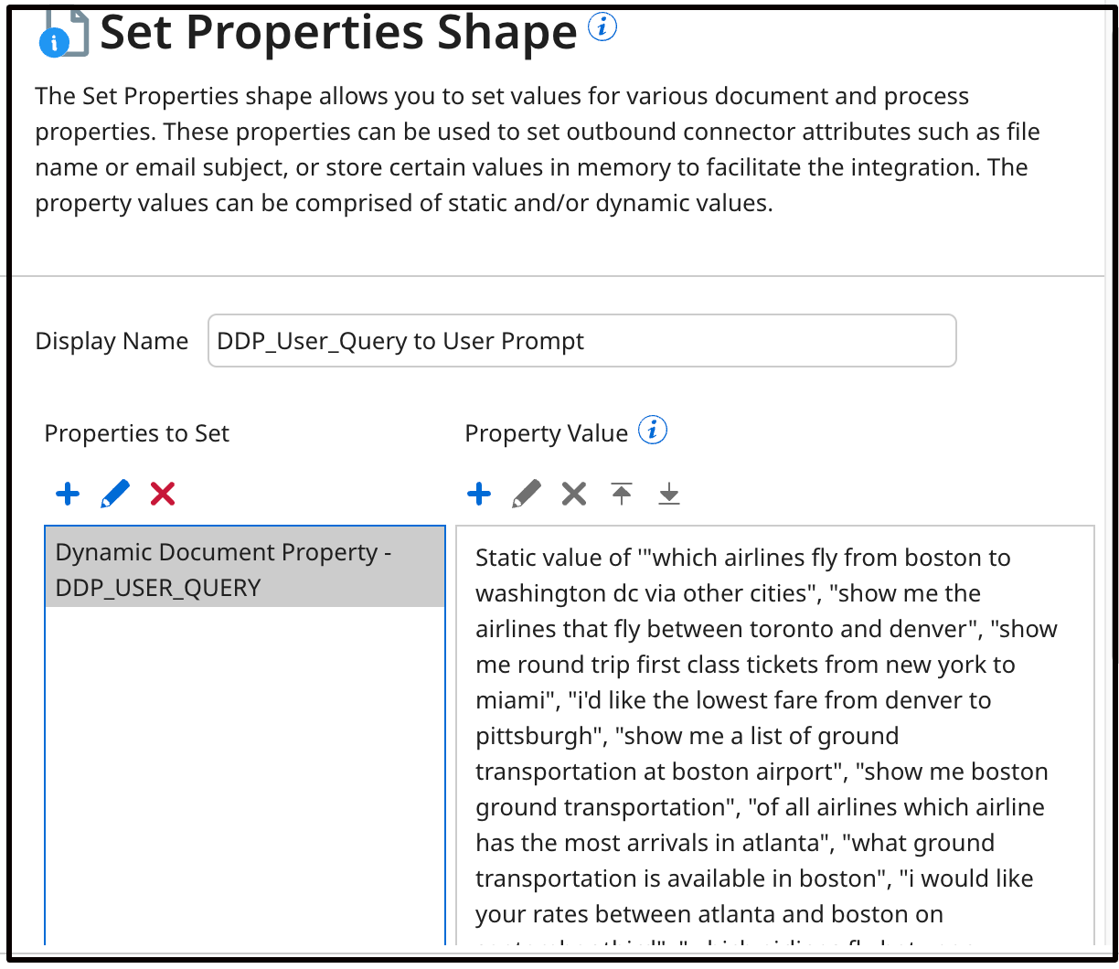Show help info next to Property Value
The image size is (1119, 969).
[x=653, y=430]
